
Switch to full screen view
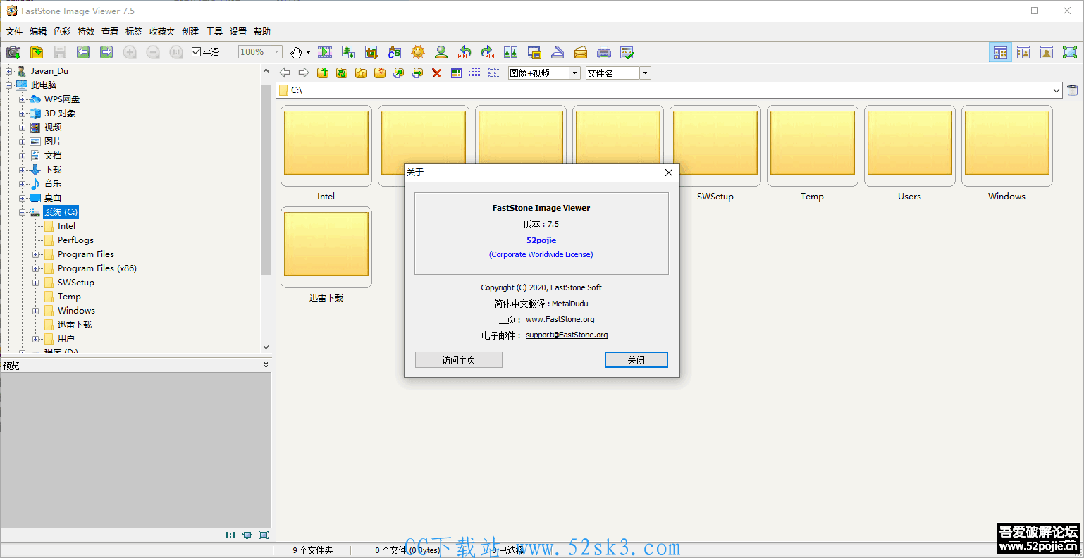point(1070,52)
